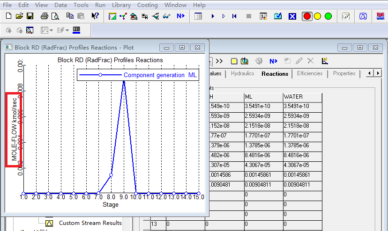The height and width of the screenshot is (231, 388).
Task: Select the yellow circle status button
Action: tap(318, 16)
